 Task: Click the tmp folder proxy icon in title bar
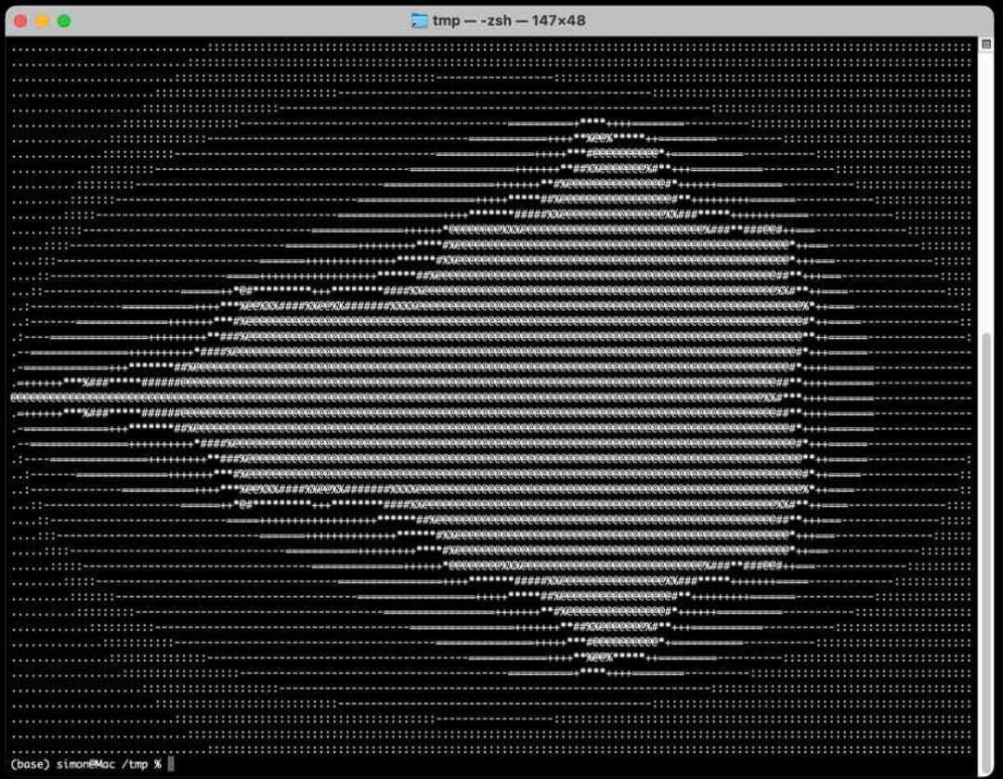coord(419,20)
